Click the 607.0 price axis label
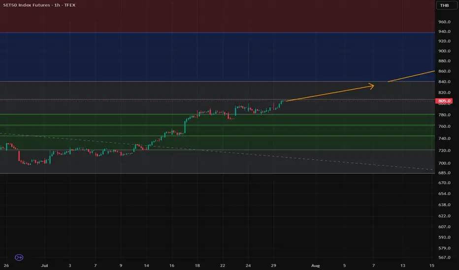Screen dimensions: 459x270 [444, 227]
